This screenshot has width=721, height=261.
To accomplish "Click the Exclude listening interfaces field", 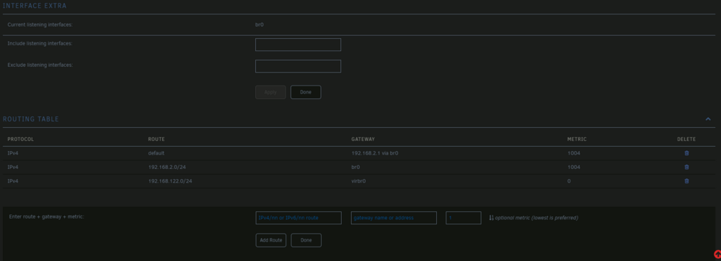I will [298, 66].
